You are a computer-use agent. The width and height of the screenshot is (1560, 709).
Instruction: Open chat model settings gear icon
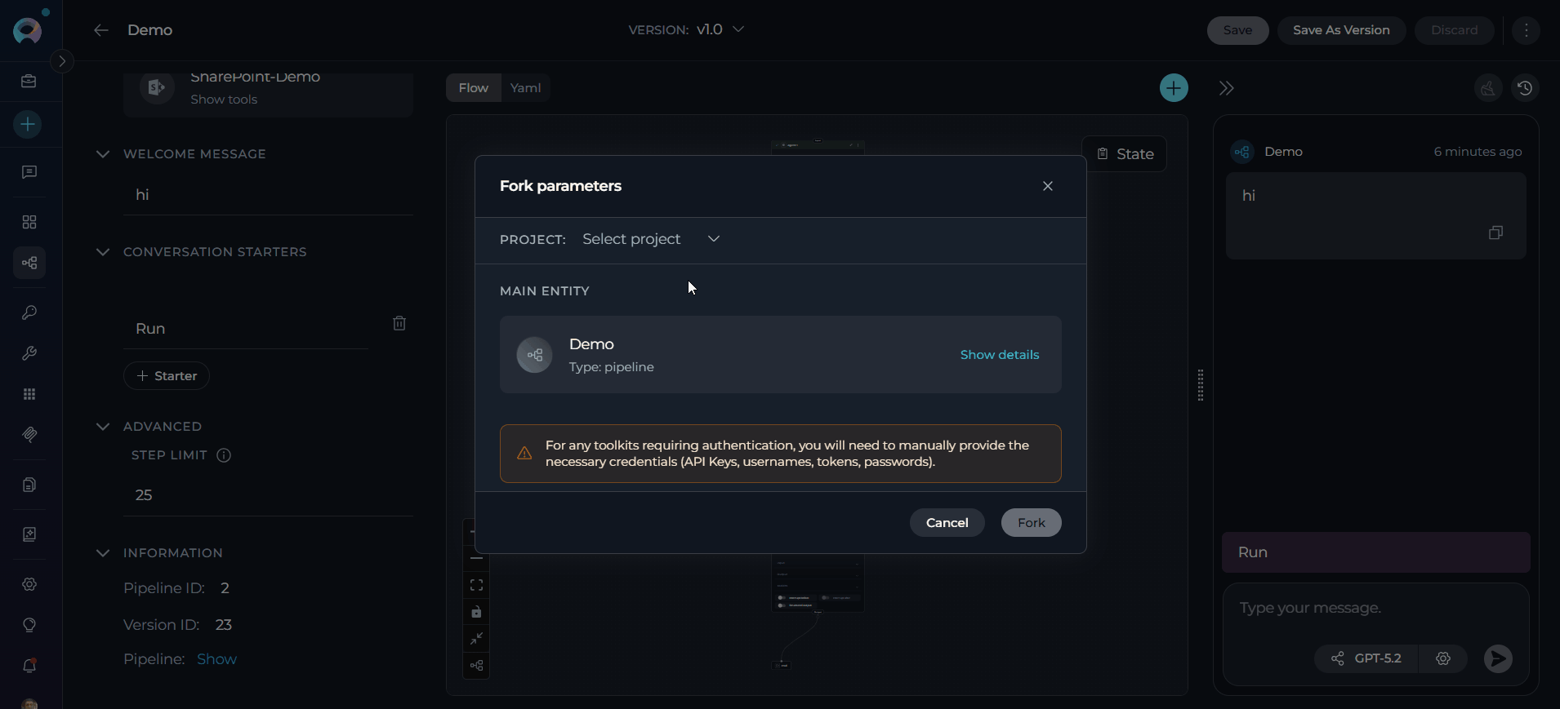[1443, 658]
